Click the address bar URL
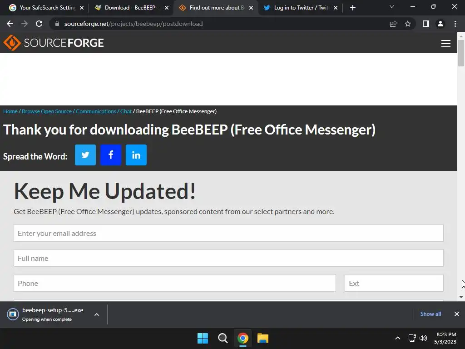Image resolution: width=465 pixels, height=349 pixels. [x=134, y=24]
